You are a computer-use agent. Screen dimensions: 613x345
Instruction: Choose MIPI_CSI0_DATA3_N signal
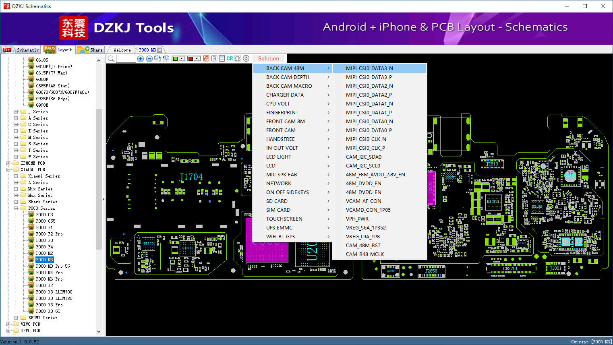pos(380,68)
